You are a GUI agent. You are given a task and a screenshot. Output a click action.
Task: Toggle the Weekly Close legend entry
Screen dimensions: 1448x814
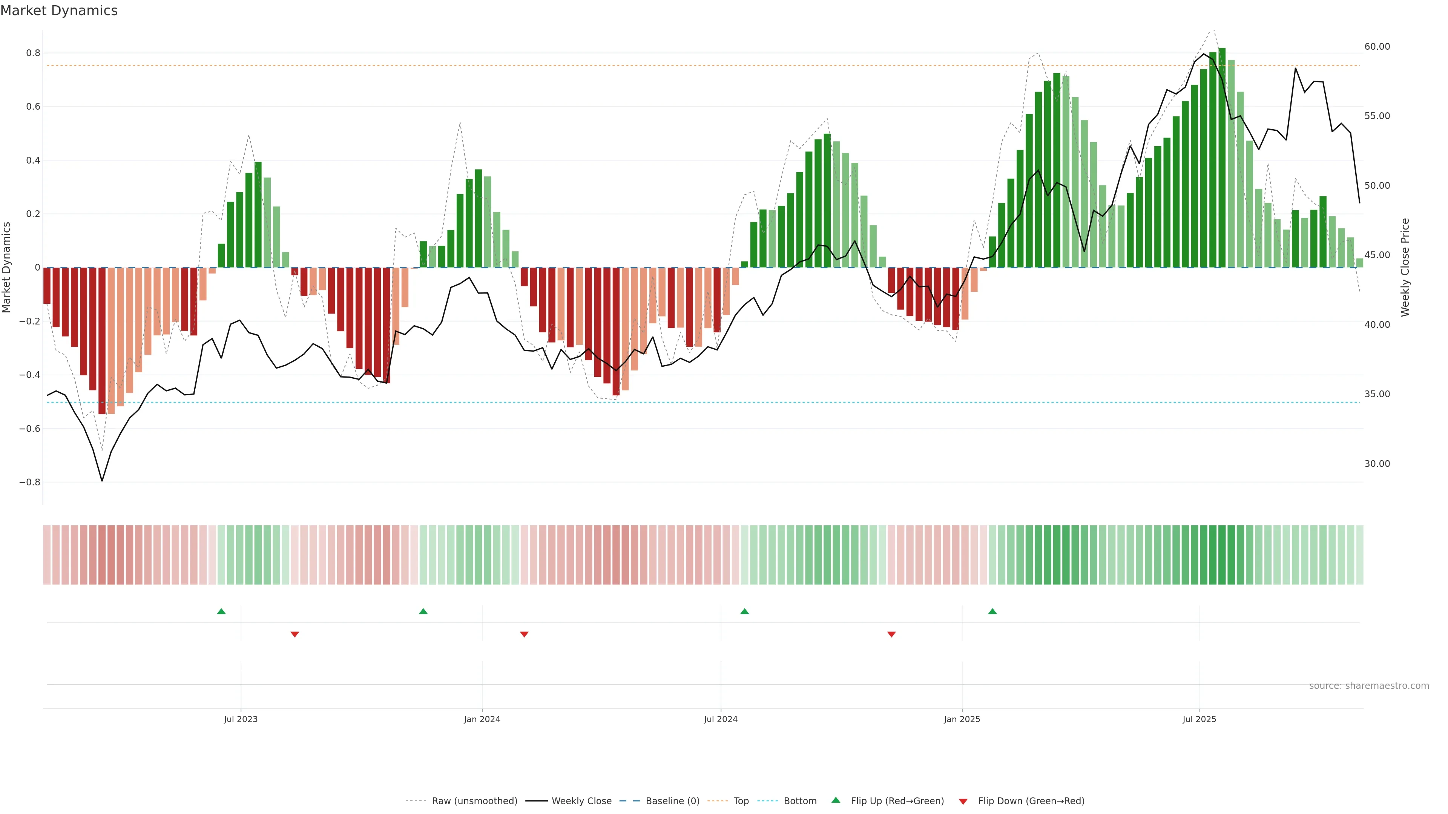pyautogui.click(x=581, y=801)
